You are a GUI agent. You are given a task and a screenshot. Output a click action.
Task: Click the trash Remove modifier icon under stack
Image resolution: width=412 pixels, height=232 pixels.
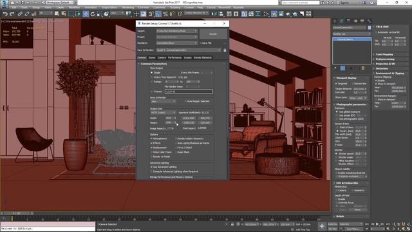pyautogui.click(x=363, y=68)
